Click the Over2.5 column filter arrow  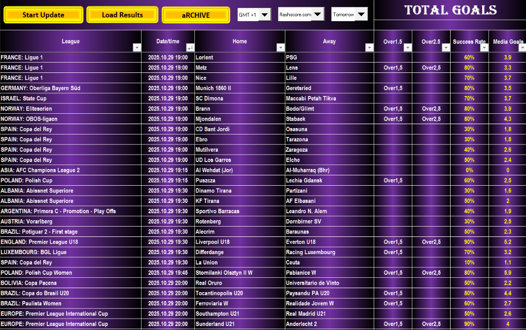tap(446, 48)
